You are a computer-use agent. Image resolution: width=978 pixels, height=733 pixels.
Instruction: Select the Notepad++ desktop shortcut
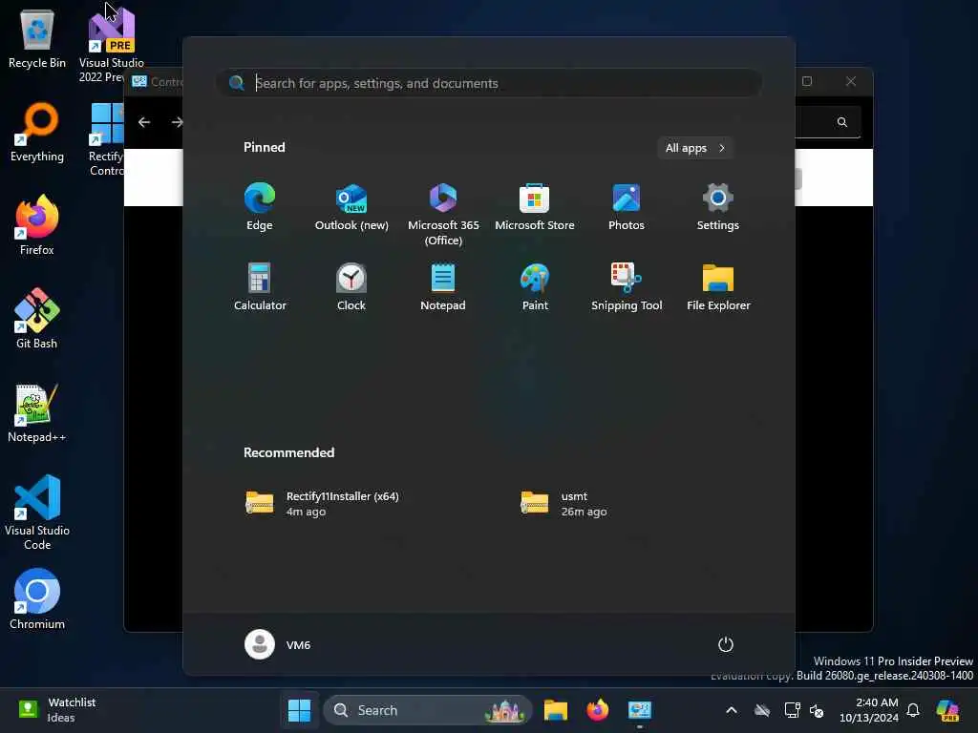click(x=37, y=412)
